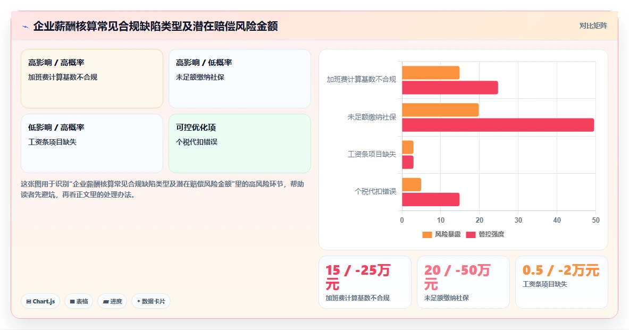Click 未足额缴纳社保 text in quadrant card

click(200, 77)
